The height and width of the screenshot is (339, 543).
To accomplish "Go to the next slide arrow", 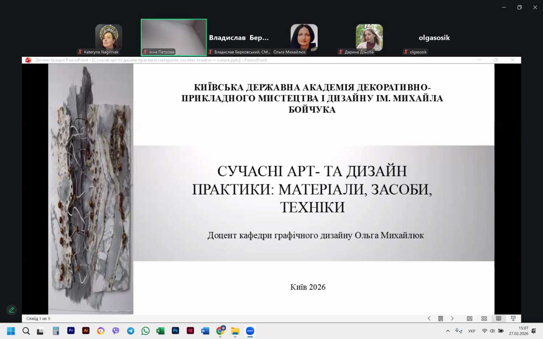I will point(452,318).
